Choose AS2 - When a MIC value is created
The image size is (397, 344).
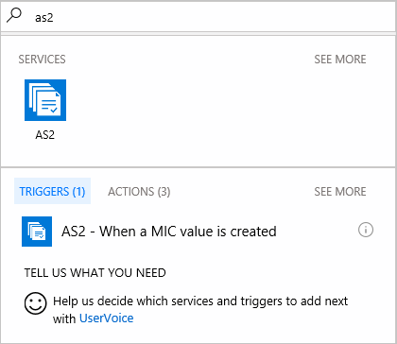(169, 232)
